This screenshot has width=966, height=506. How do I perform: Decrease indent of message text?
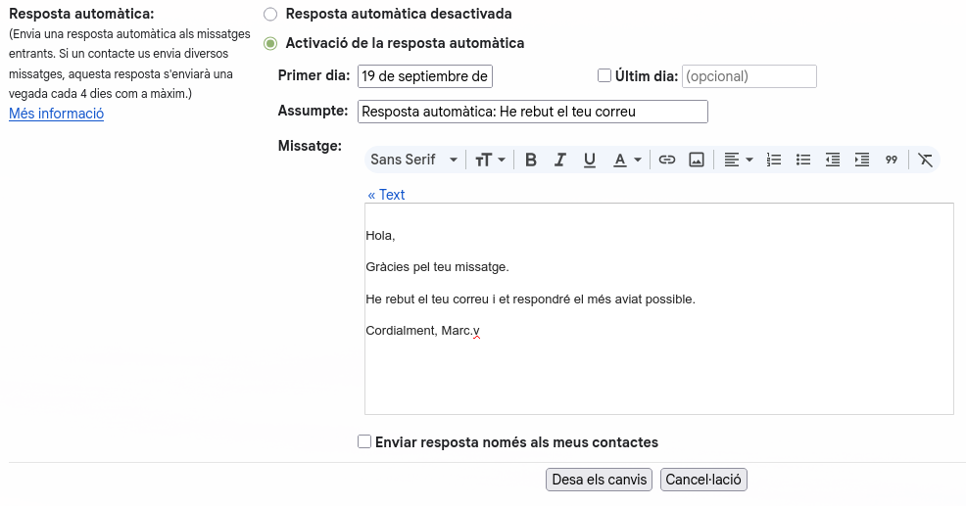click(833, 160)
